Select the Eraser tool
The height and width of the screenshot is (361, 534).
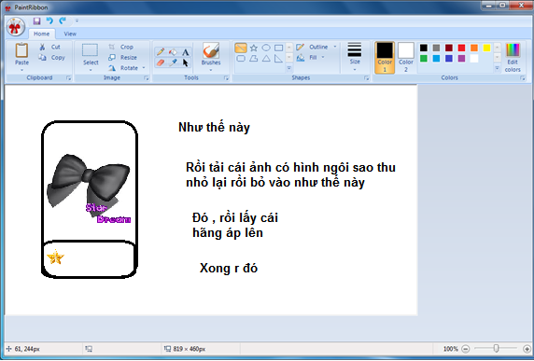click(161, 62)
